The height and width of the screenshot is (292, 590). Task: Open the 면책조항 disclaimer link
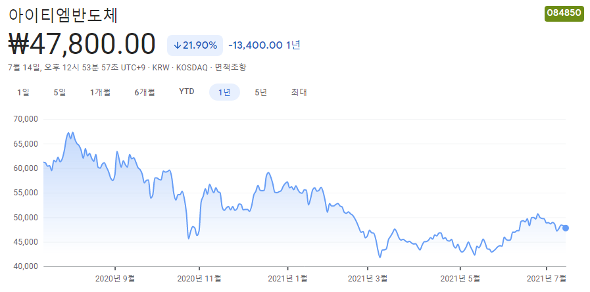[x=231, y=68]
